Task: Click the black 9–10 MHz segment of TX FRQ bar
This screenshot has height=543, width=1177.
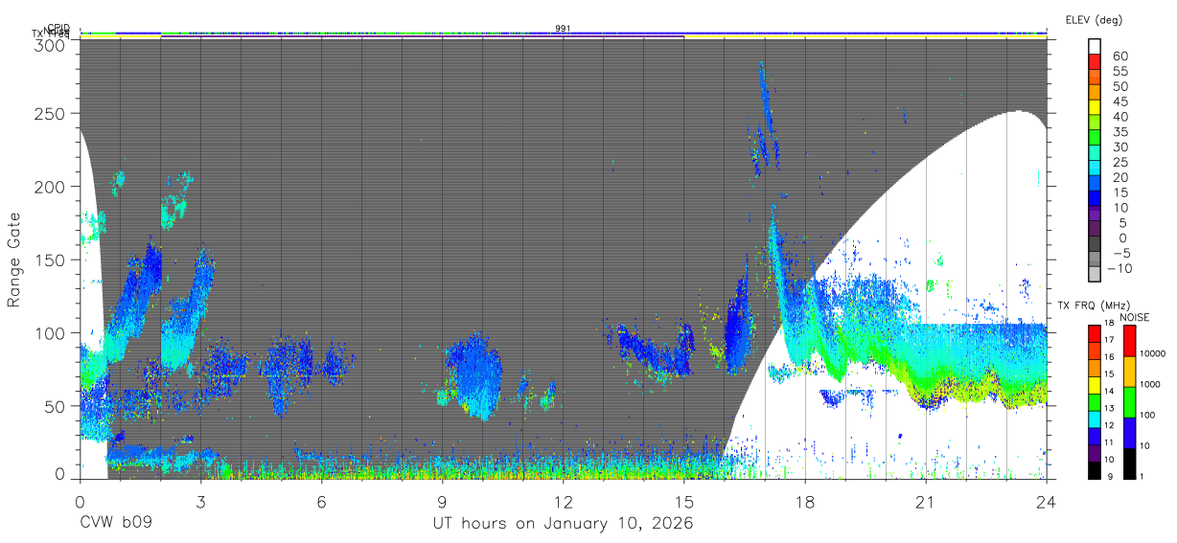Action: coord(1096,470)
